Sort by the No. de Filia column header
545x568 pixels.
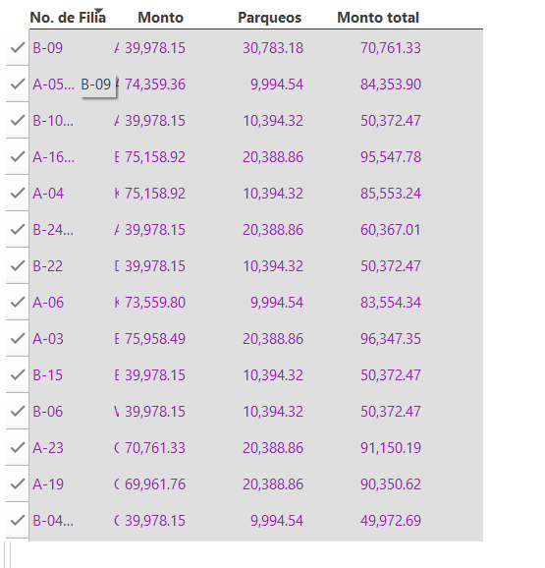(x=68, y=18)
